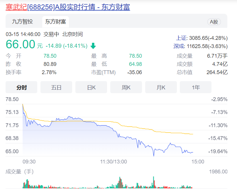Click the price change -14.89 (-18.41%)
Screen dimensions: 237x191
point(67,46)
